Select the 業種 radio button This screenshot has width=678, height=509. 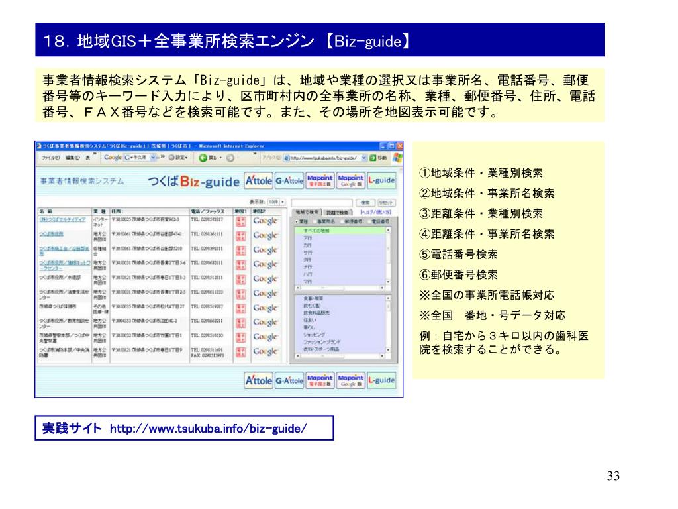(x=296, y=221)
